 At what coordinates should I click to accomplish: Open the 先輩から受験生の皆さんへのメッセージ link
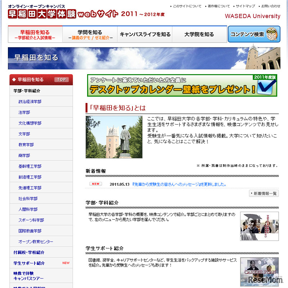click(x=155, y=183)
